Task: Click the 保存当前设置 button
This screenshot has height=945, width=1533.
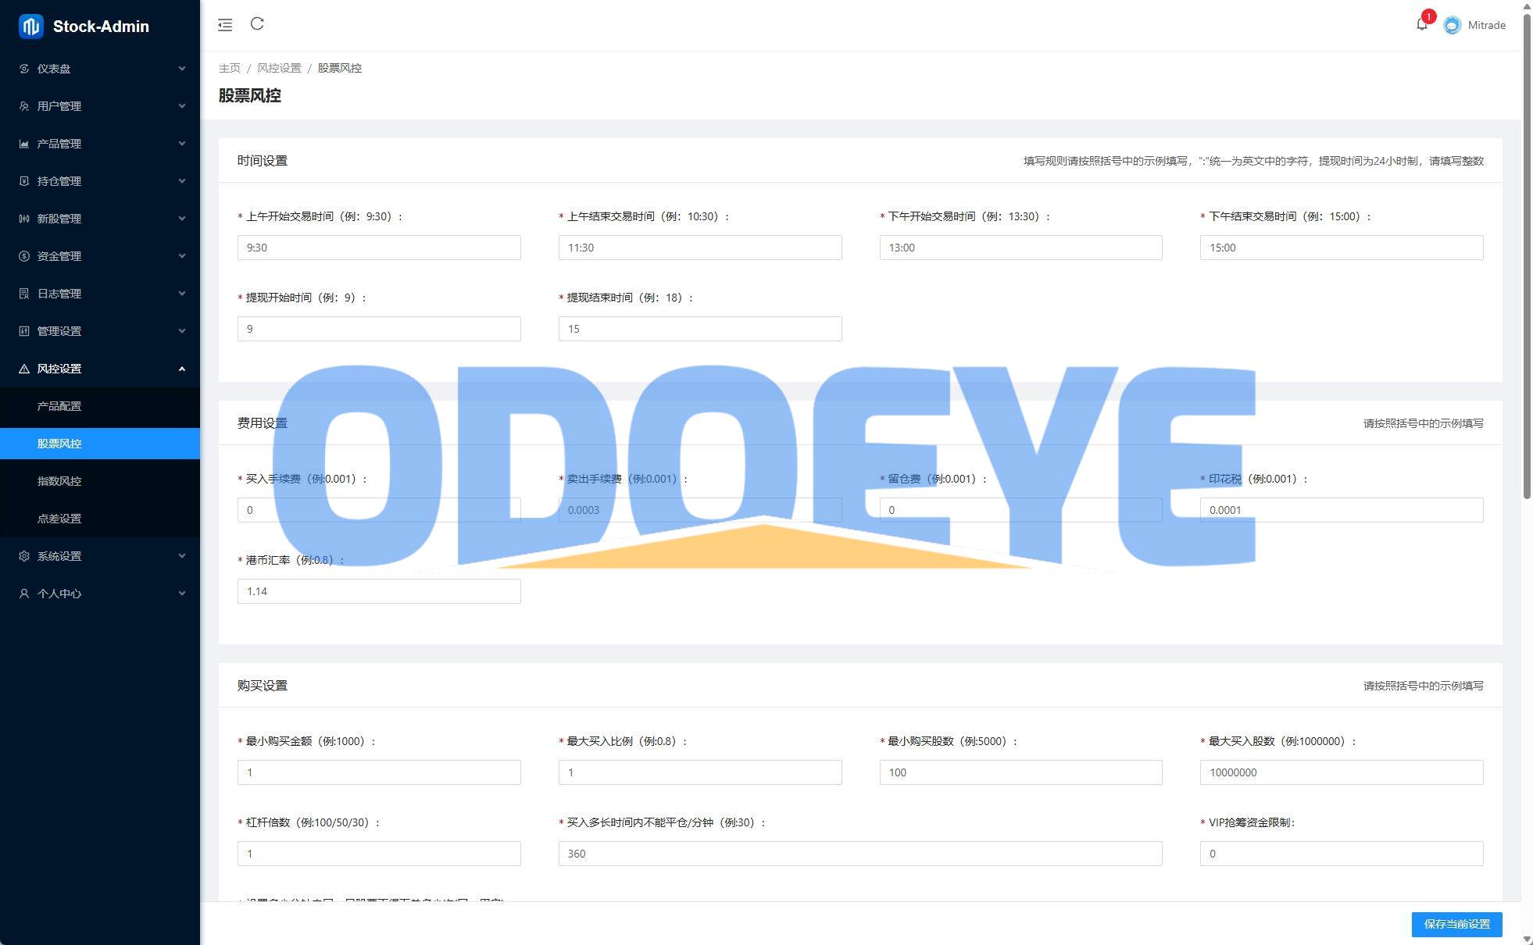Action: click(x=1456, y=924)
